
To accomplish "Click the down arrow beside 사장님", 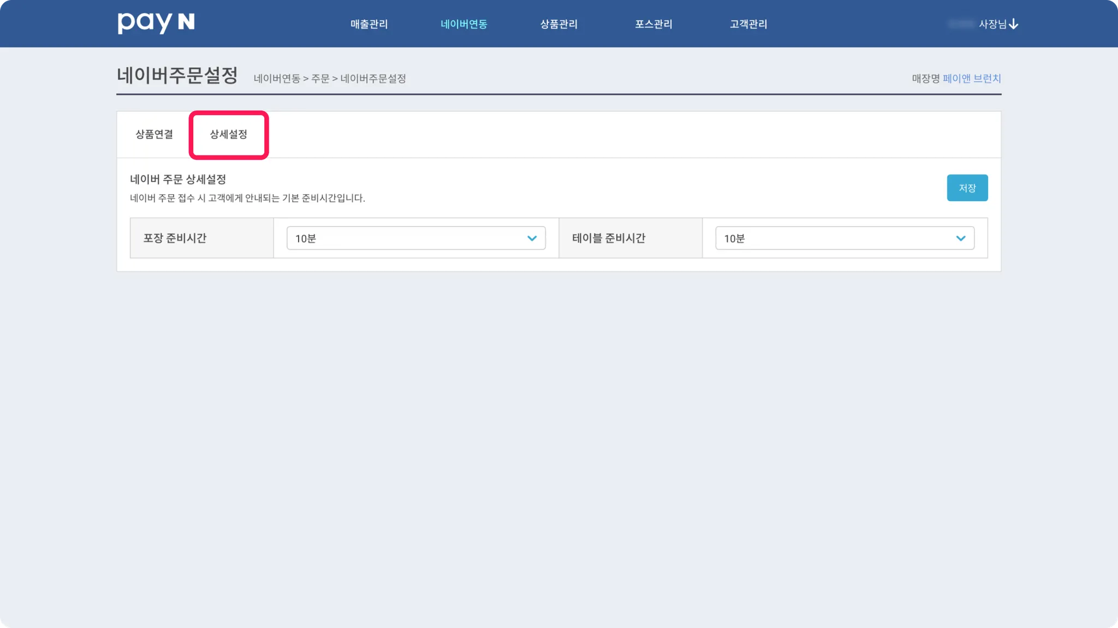I will (x=1014, y=24).
